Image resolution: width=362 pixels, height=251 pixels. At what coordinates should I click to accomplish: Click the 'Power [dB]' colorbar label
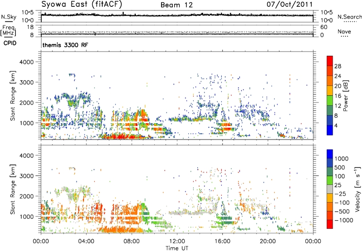point(345,96)
